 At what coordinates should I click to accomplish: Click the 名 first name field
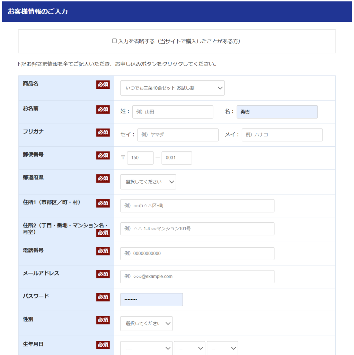[x=277, y=112]
